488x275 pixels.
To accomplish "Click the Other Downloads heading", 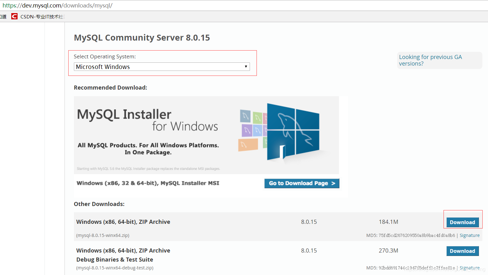I will [x=99, y=204].
